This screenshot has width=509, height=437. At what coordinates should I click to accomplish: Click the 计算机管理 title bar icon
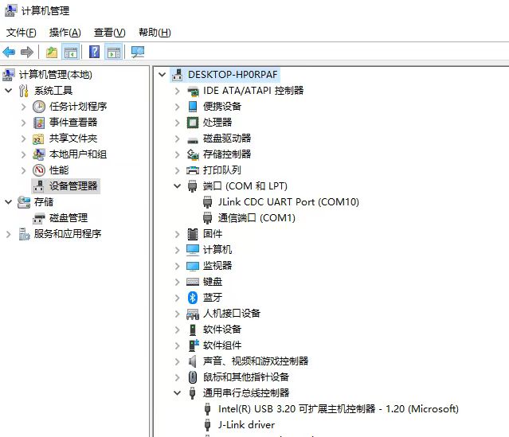10,10
